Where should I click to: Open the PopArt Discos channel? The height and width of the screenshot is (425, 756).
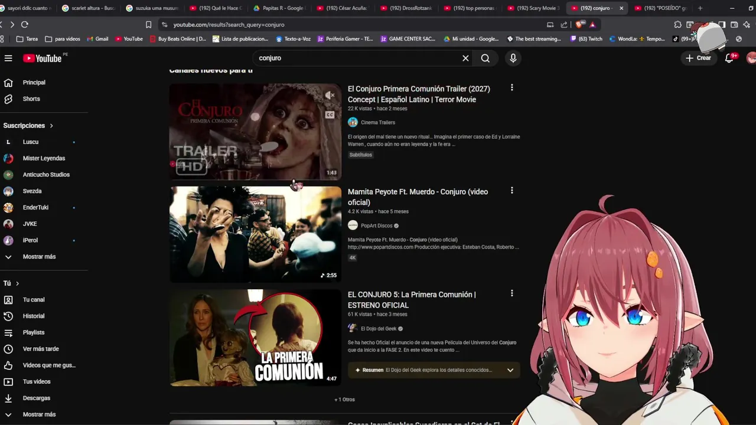click(x=376, y=225)
